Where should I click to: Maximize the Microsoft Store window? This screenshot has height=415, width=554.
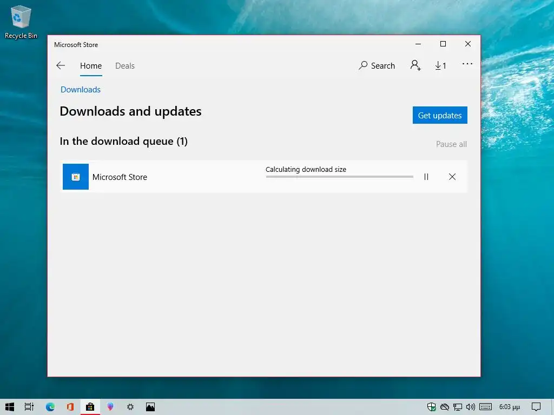pyautogui.click(x=443, y=44)
